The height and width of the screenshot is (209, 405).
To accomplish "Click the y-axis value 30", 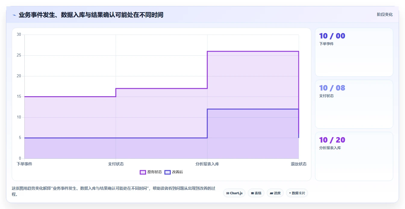I will click(x=19, y=35).
